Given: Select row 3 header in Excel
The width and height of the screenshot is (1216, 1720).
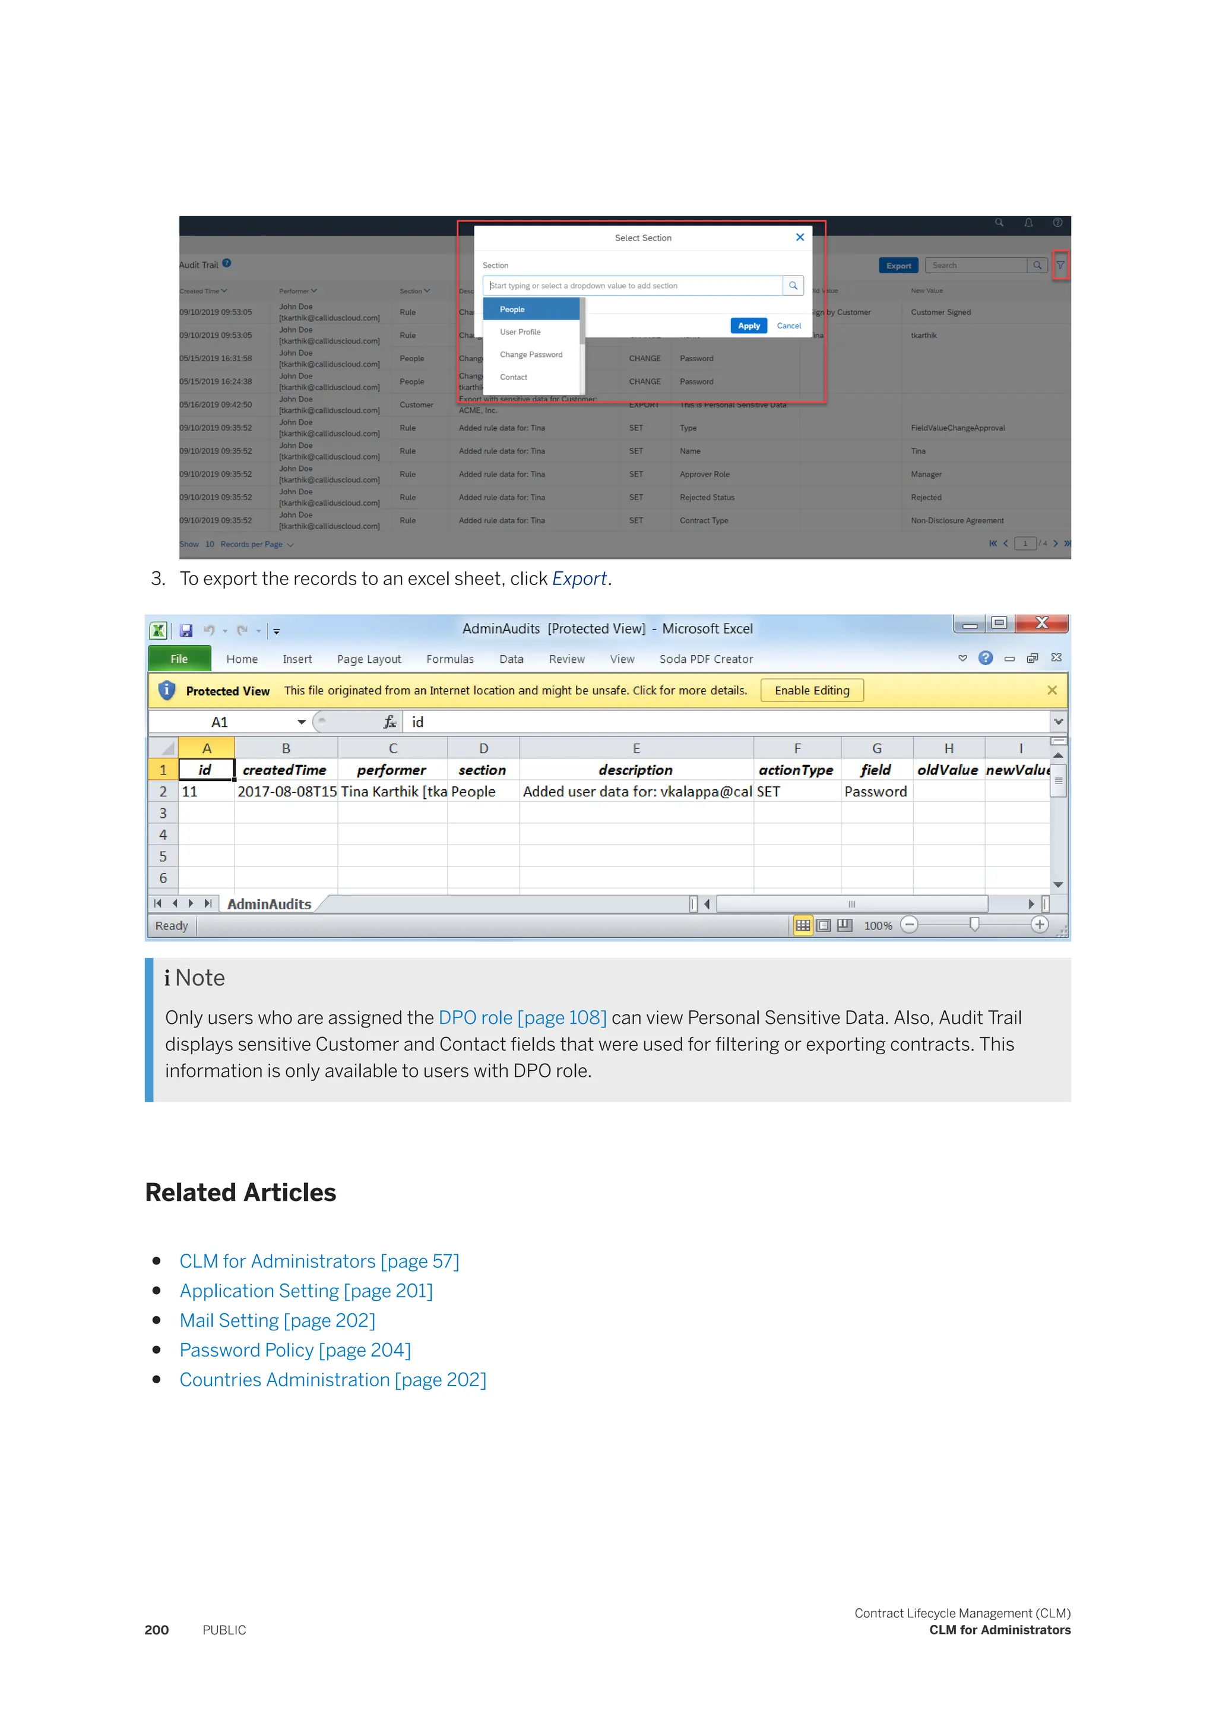Looking at the screenshot, I should pos(163,814).
